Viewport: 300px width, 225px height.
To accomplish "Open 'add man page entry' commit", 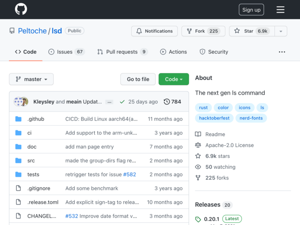I will click(90, 147).
